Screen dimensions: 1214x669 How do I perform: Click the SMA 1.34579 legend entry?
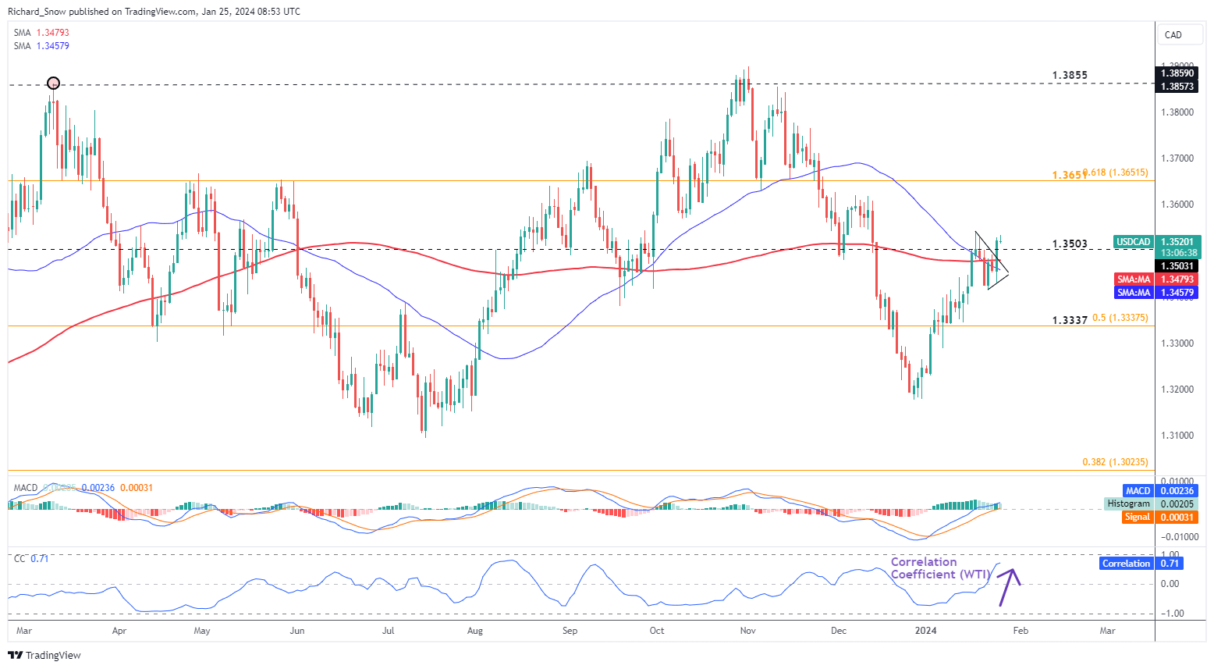click(41, 46)
